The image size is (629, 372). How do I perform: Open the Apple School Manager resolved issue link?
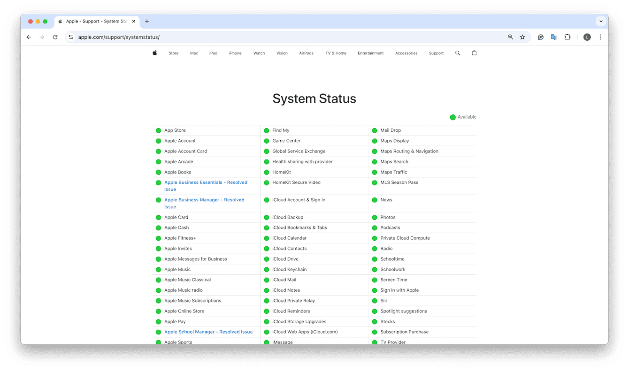[x=208, y=332]
